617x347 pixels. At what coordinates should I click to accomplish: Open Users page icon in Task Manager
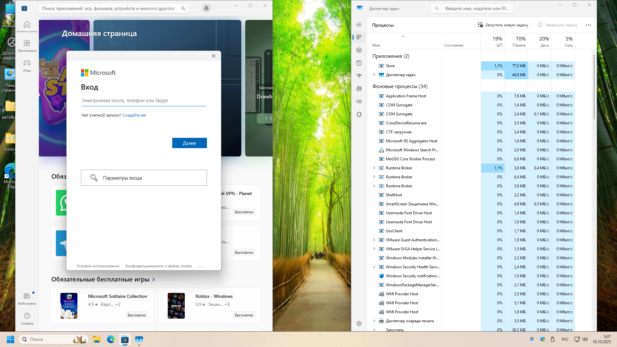[x=359, y=89]
